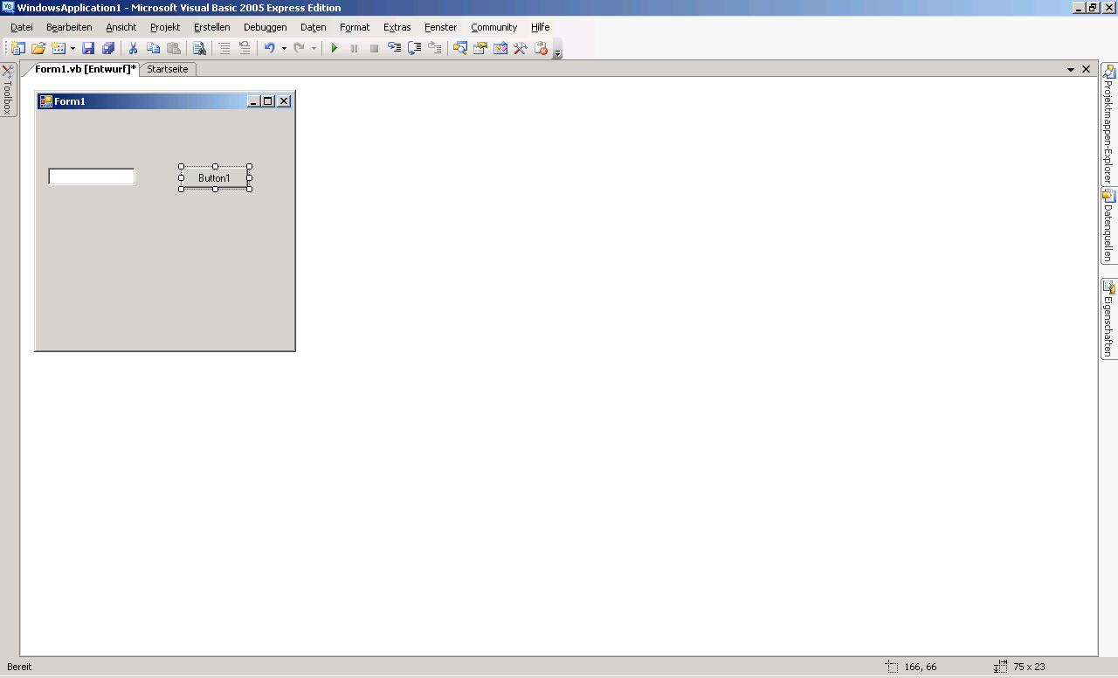
Task: Open the Properties window toolbar icon
Action: point(480,49)
